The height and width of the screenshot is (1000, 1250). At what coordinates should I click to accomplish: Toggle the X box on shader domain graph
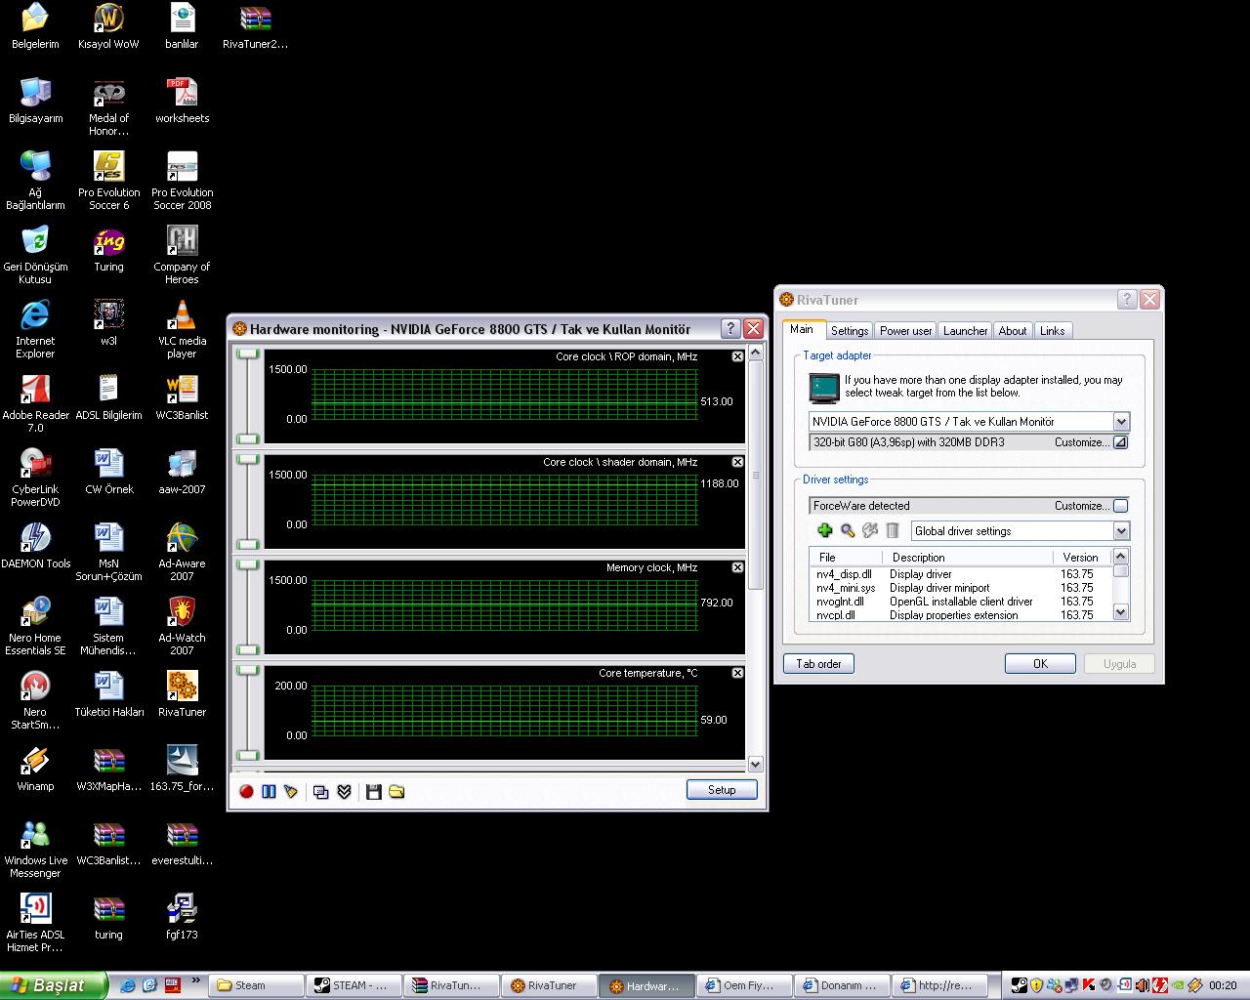[x=737, y=462]
